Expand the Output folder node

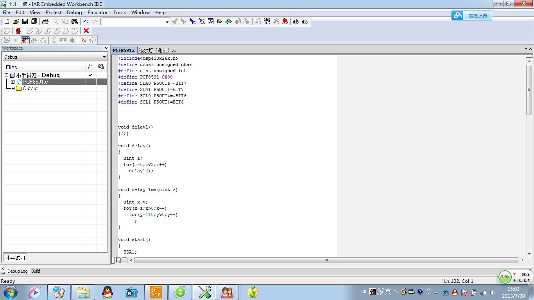(13, 89)
